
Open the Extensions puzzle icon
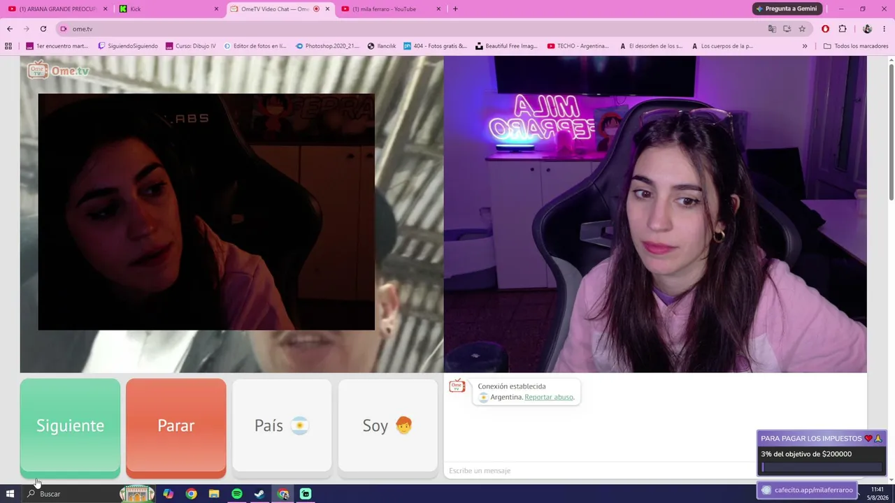(843, 29)
